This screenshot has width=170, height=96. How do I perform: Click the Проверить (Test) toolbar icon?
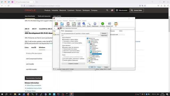point(68,24)
